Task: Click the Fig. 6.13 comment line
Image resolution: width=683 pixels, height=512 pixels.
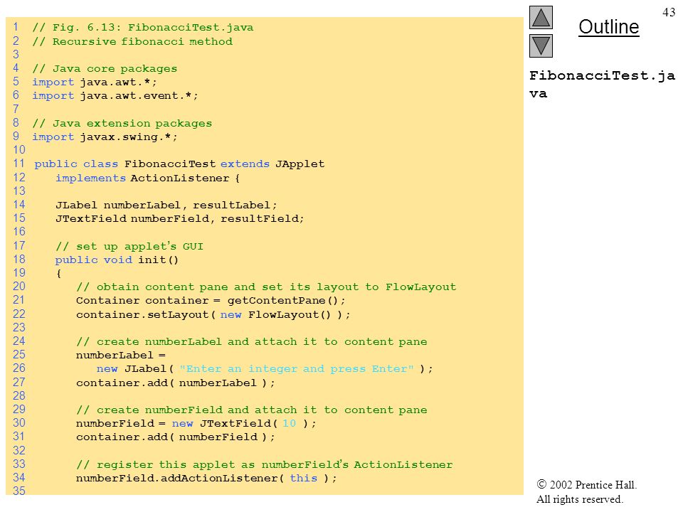Action: [143, 28]
